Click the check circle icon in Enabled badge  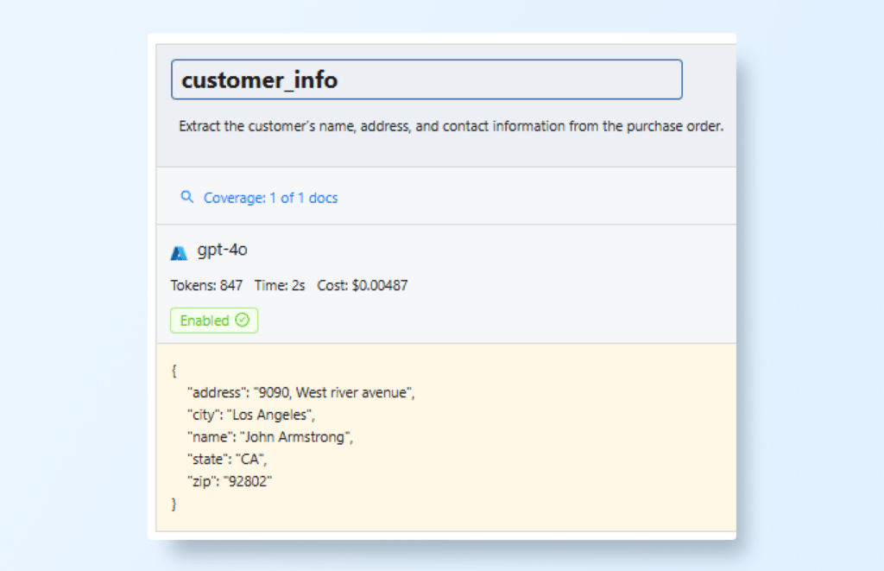242,320
